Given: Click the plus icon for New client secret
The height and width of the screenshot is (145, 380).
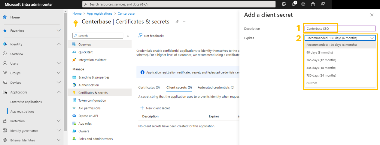Looking at the screenshot, I should (x=142, y=108).
